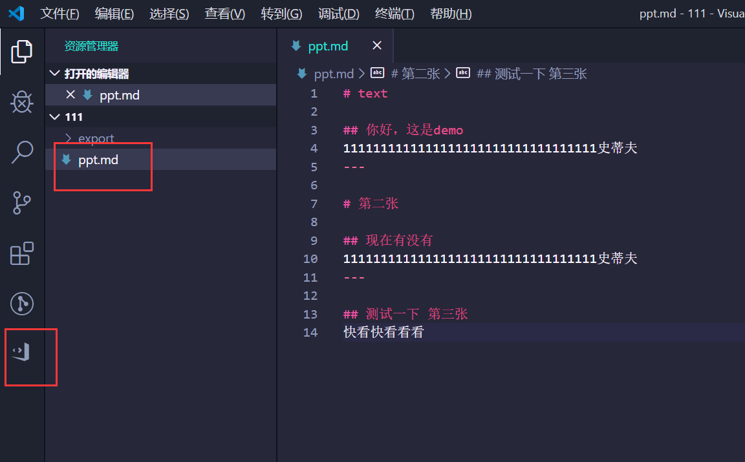Open the Search view icon
The width and height of the screenshot is (745, 462).
21,152
